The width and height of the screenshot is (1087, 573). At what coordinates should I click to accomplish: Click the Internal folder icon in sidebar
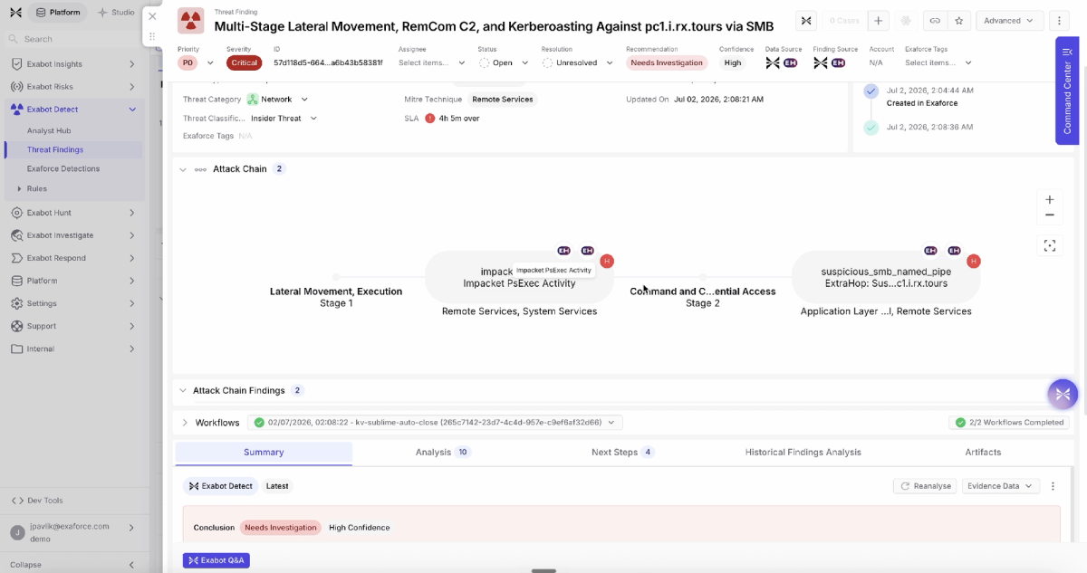pyautogui.click(x=17, y=349)
